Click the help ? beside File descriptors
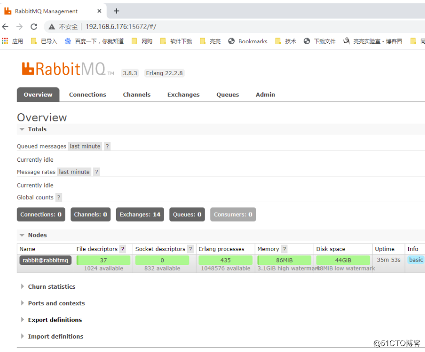Image resolution: width=425 pixels, height=352 pixels. (123, 249)
